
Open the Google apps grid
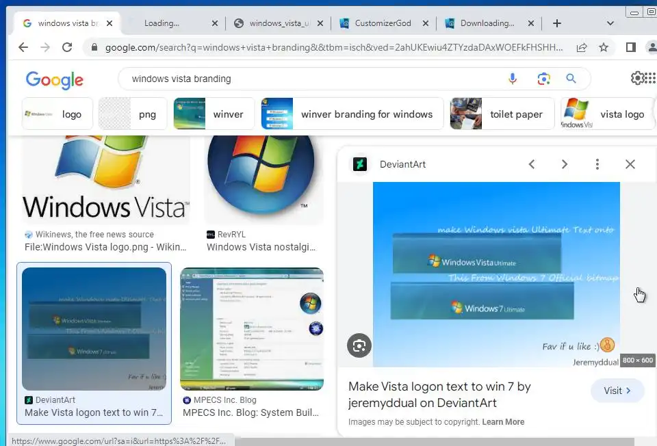pyautogui.click(x=650, y=78)
